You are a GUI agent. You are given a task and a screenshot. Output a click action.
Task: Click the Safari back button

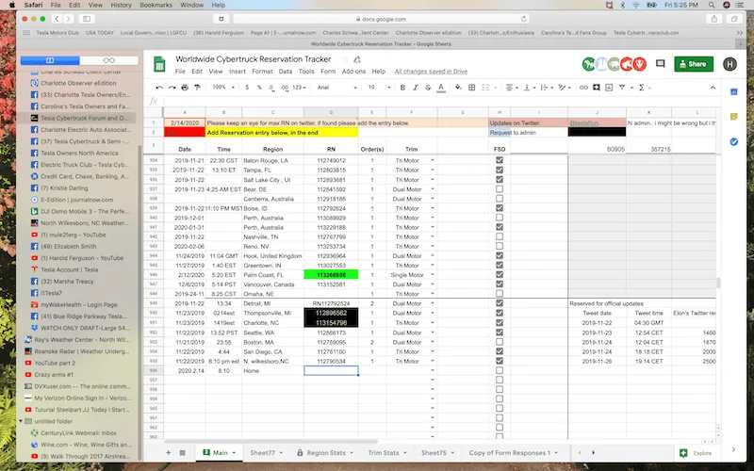(x=57, y=19)
